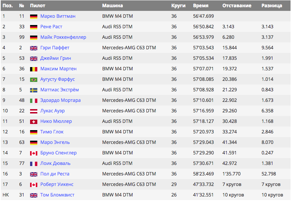Click the British flag next to Гэри Паффет
292x203 pixels.
coord(34,48)
